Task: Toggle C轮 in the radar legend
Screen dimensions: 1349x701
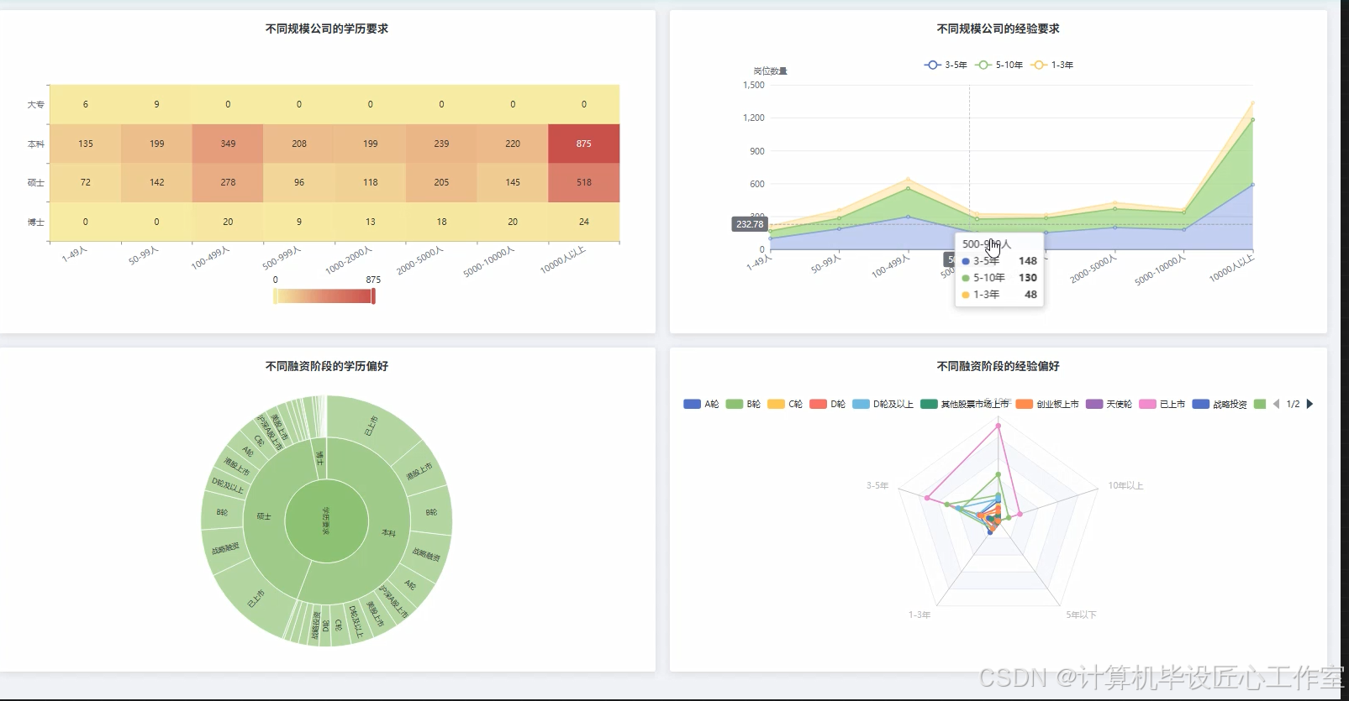Action: (785, 404)
